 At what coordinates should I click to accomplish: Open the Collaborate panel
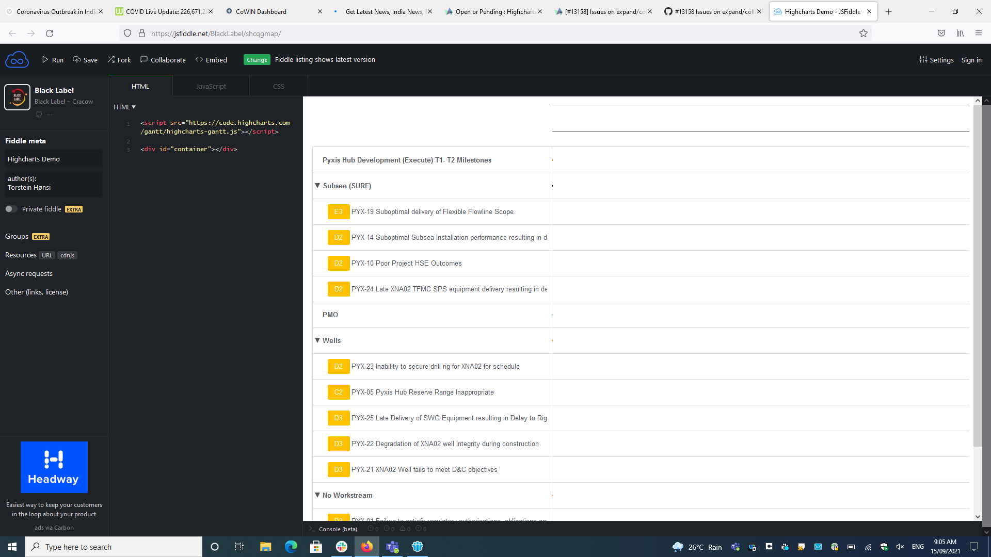(163, 60)
